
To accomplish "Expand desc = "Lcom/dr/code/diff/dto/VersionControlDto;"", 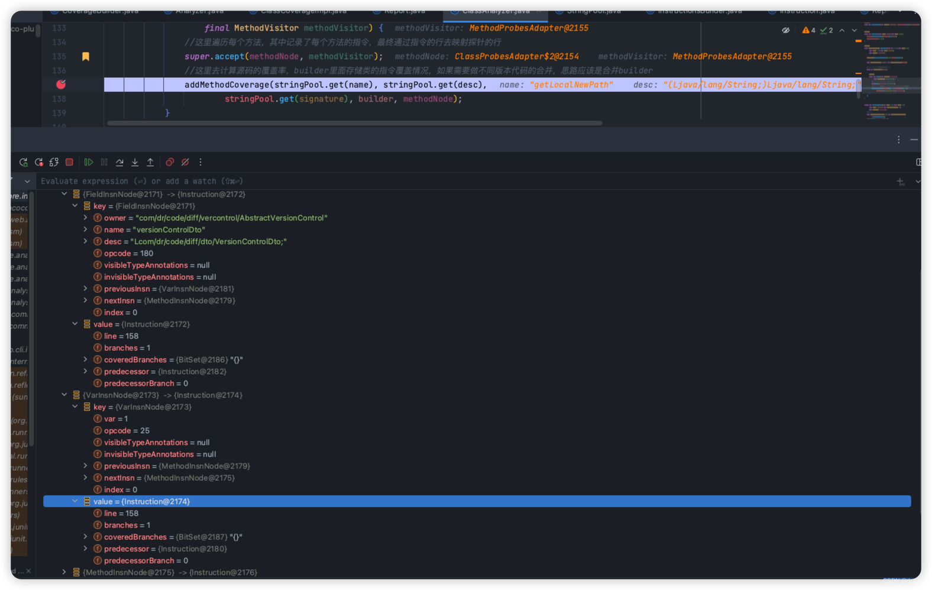I will pos(86,241).
